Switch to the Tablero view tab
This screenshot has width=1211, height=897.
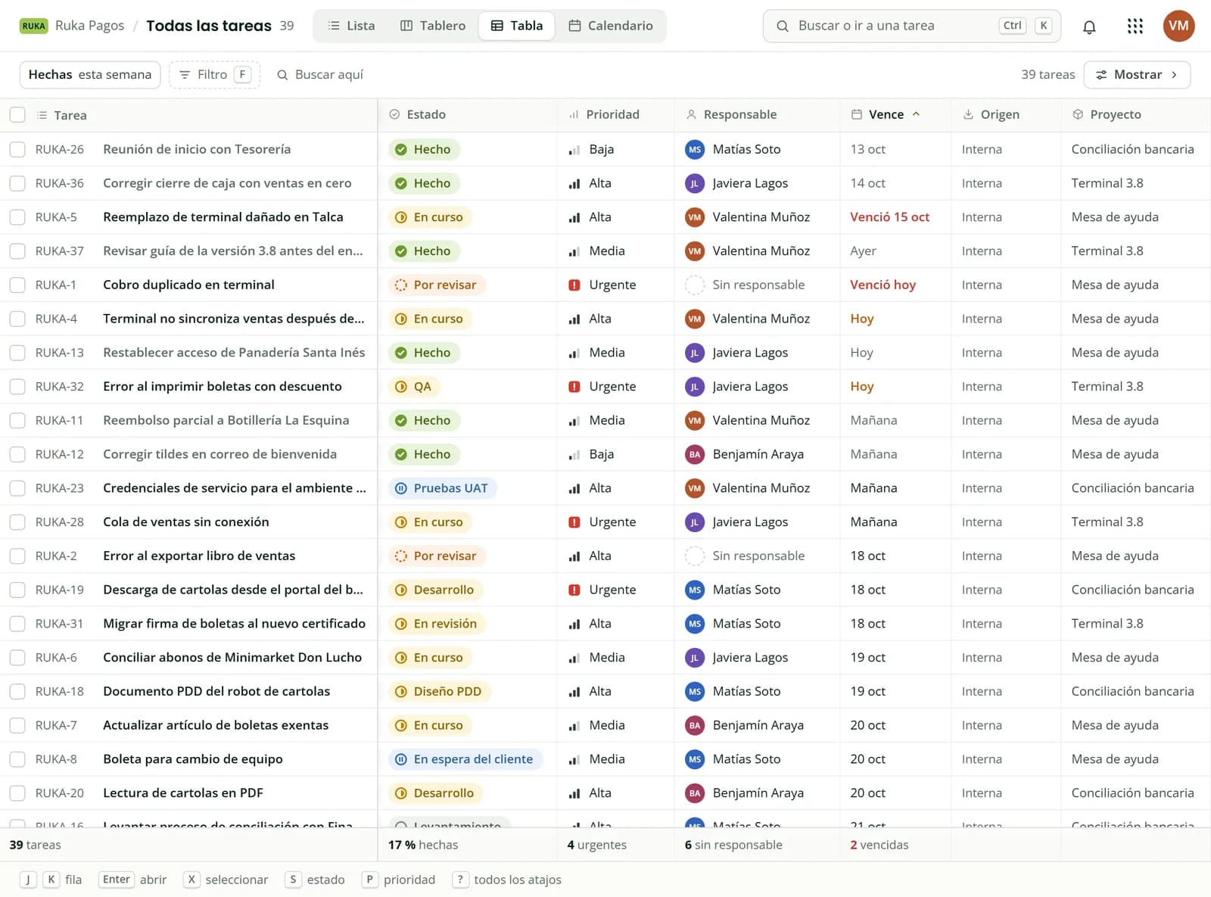click(x=433, y=26)
